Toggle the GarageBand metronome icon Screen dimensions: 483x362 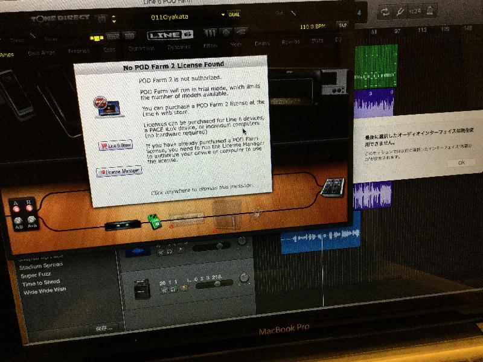pos(430,10)
